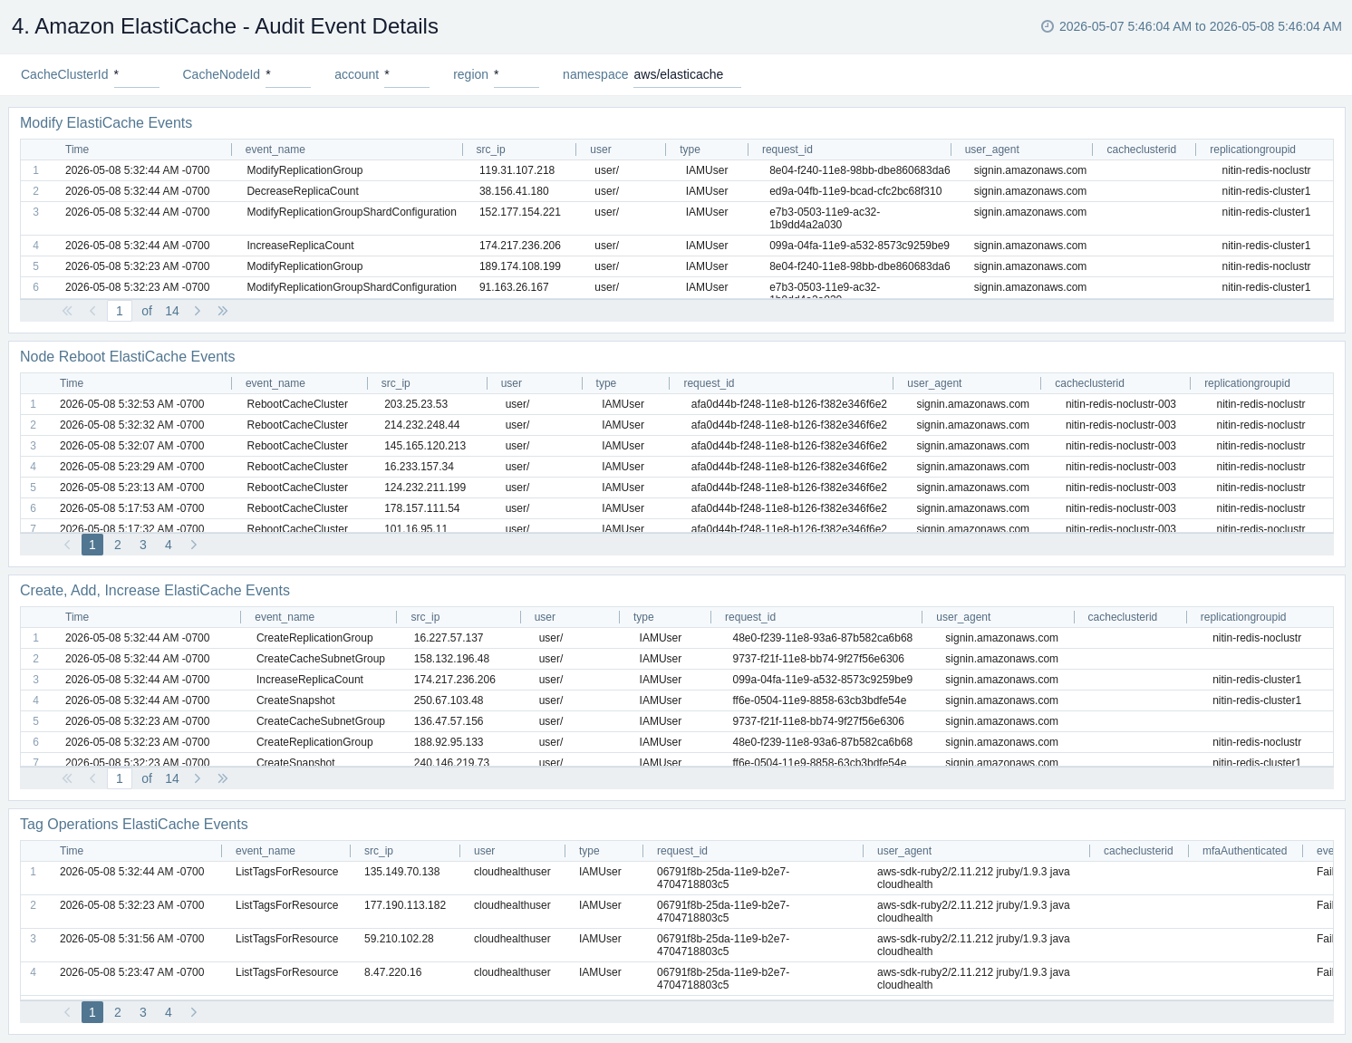This screenshot has height=1043, width=1352.
Task: Select source IP 16.233.157.34
Action: [419, 467]
